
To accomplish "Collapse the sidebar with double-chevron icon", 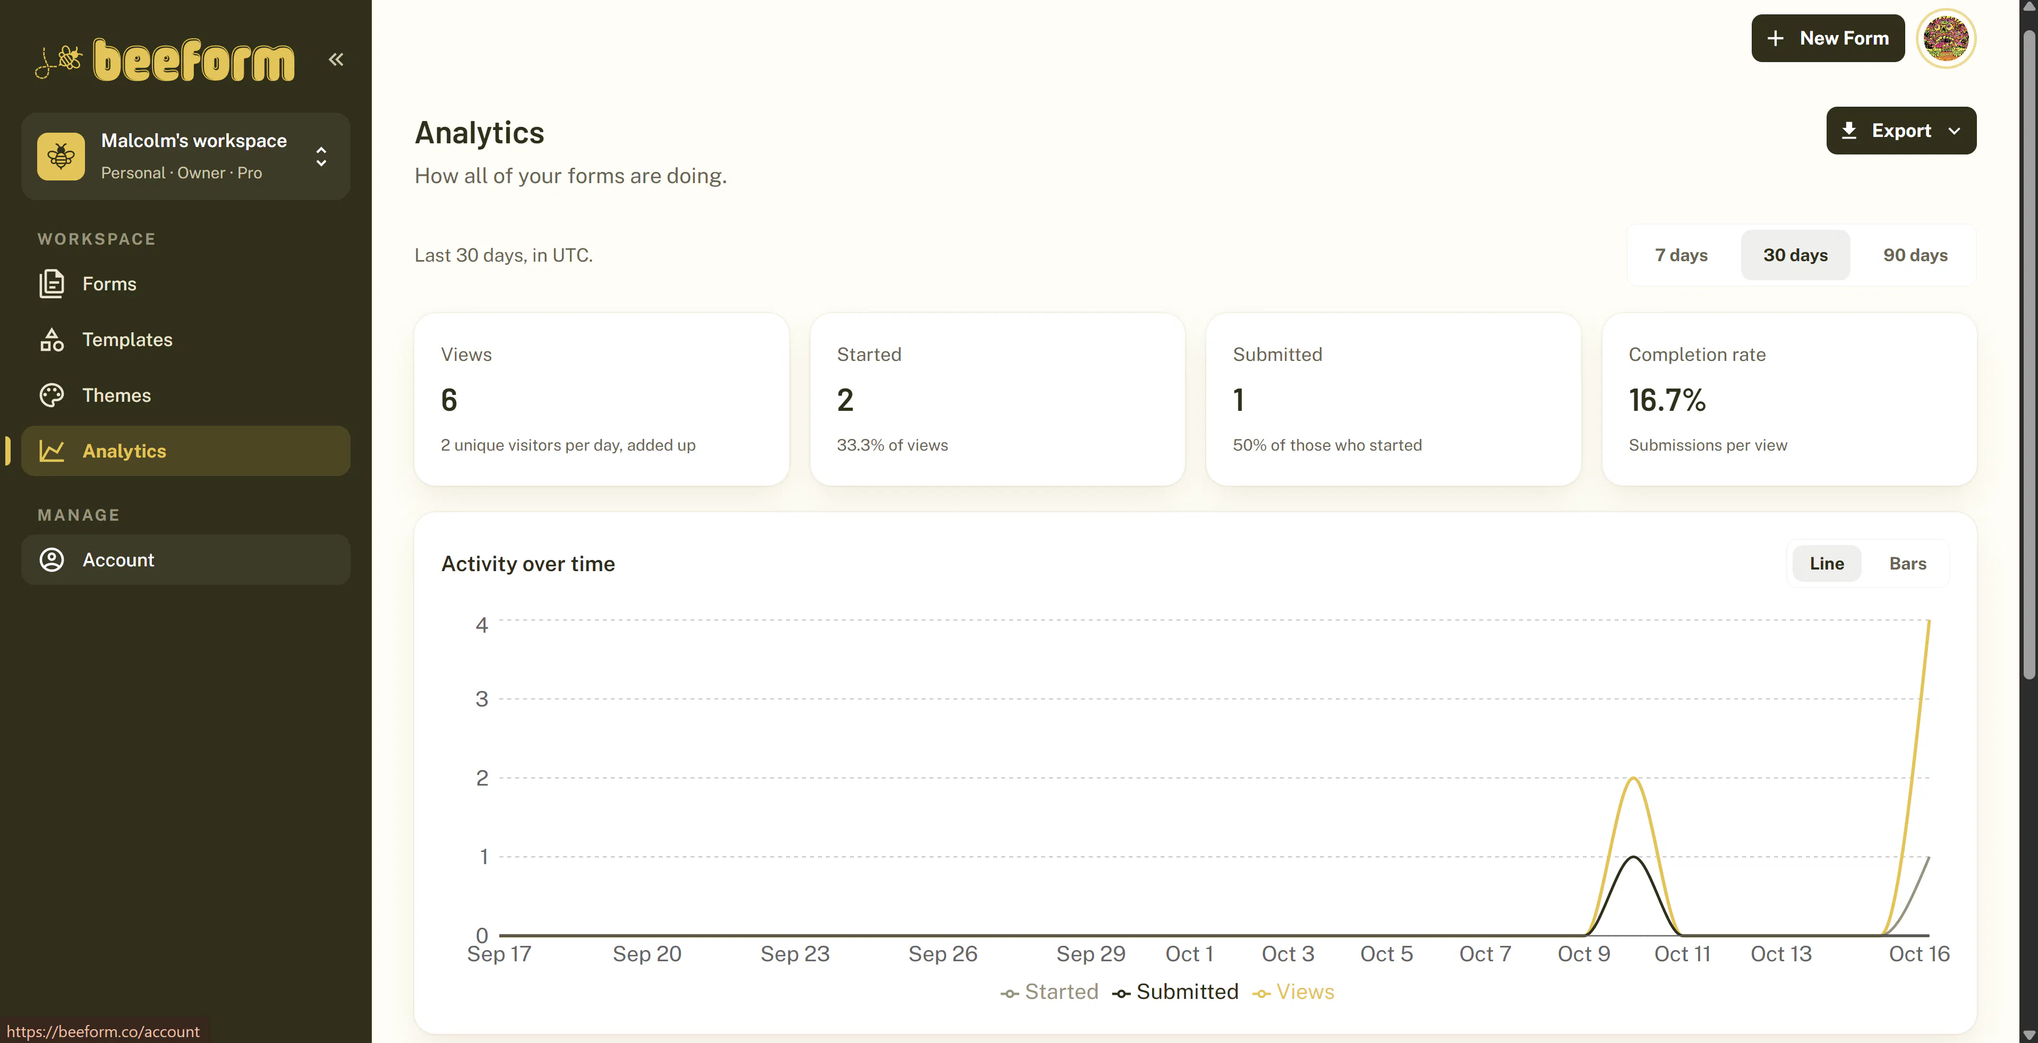I will point(336,59).
